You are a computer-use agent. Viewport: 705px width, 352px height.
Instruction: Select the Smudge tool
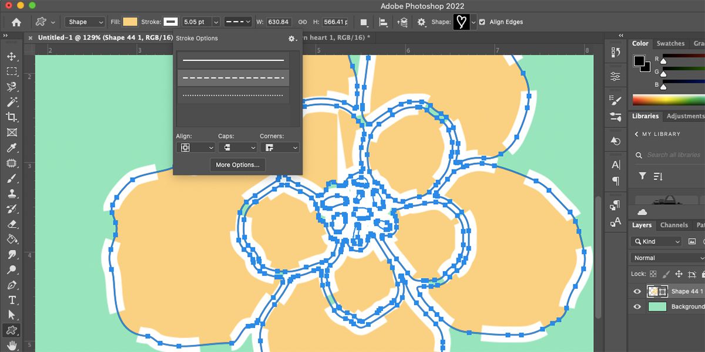(12, 255)
